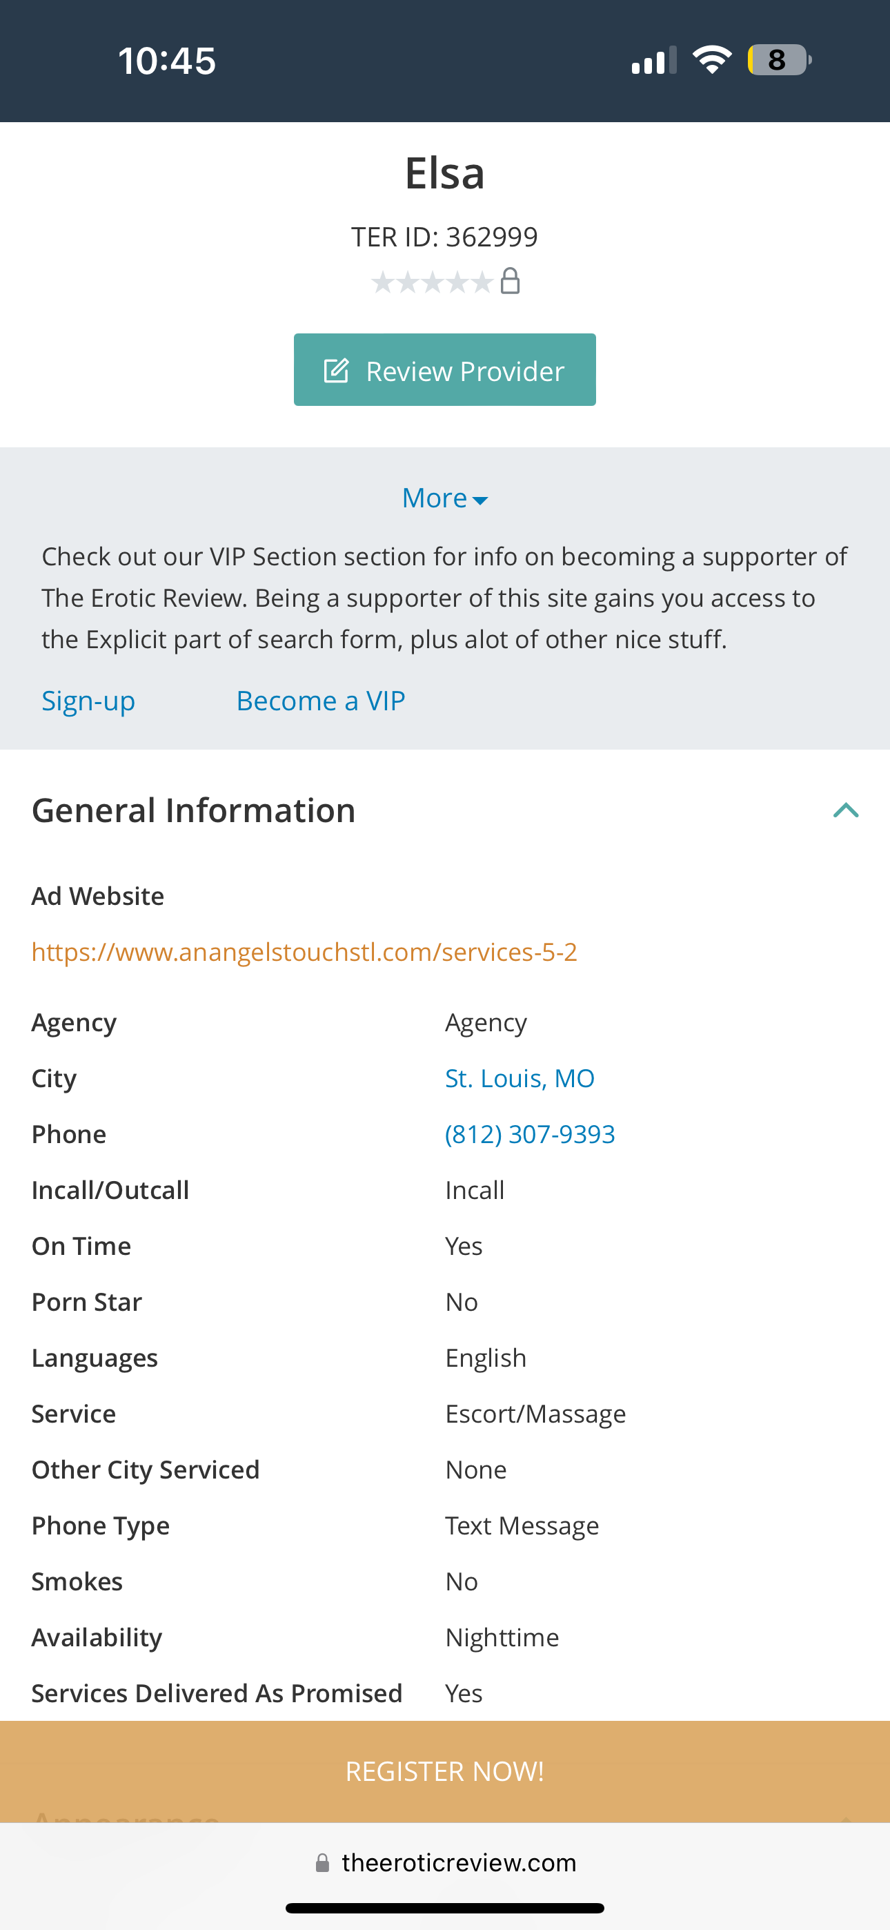Screen dimensions: 890x1930
Task: Tap the 10:45 clock in status bar
Action: [166, 61]
